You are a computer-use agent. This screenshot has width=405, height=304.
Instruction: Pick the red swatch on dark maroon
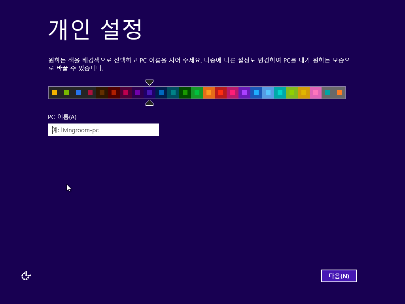pos(114,93)
